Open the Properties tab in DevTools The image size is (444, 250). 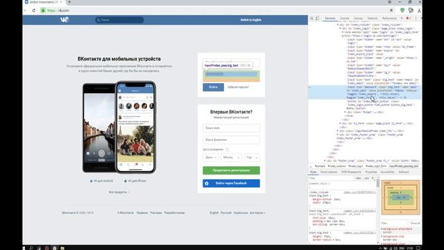coord(371,172)
